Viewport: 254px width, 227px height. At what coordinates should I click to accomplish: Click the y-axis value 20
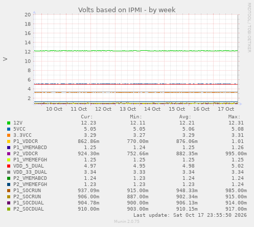click(x=28, y=15)
